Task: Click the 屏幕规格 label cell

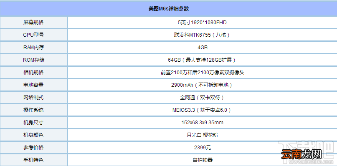Action: 33,23
